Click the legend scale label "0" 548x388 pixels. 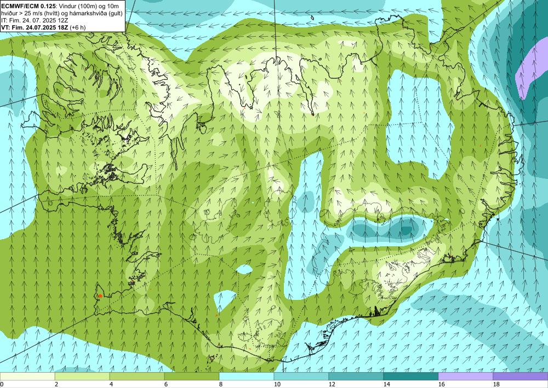coord(2,385)
